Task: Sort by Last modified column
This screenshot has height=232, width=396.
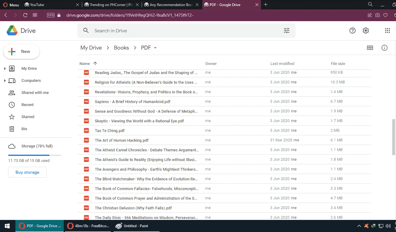Action: [282, 64]
